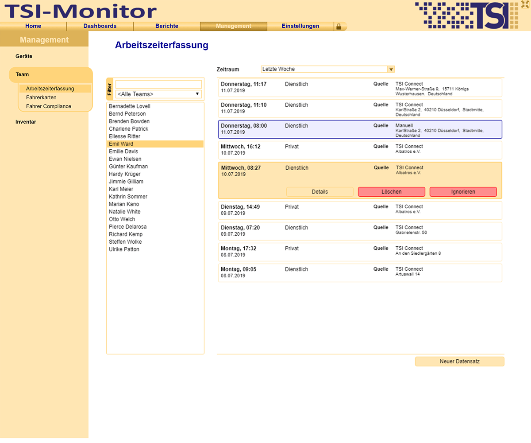
Task: Select Kathrin Sommer in the list
Action: 155,197
